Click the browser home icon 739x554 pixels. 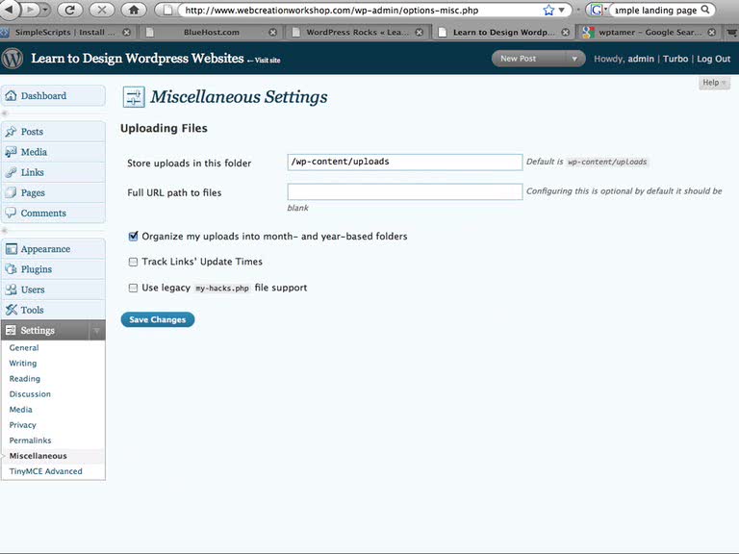pos(134,10)
